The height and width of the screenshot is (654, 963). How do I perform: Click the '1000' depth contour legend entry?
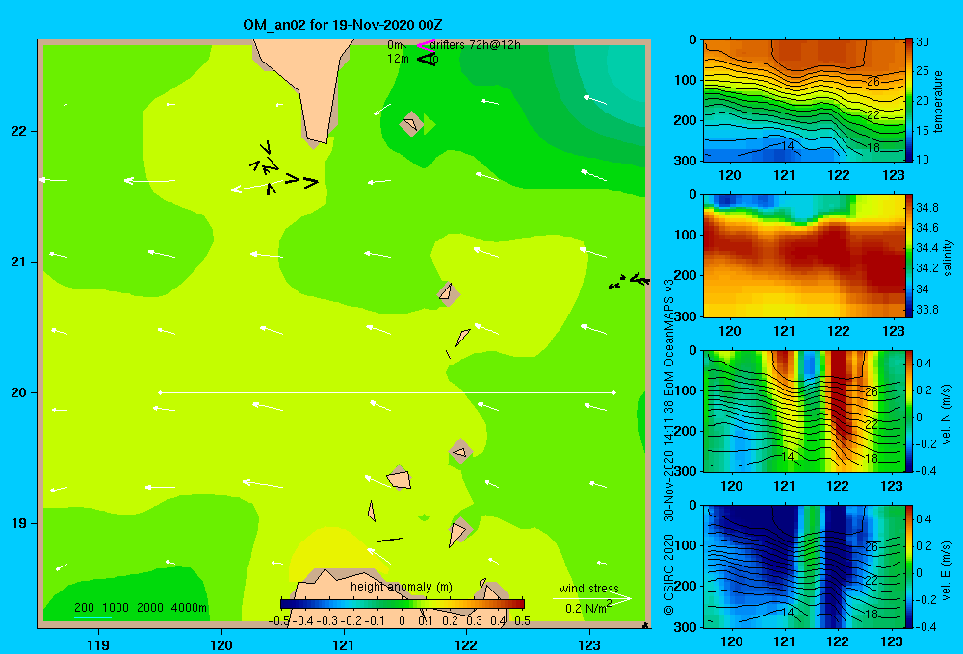tap(116, 608)
